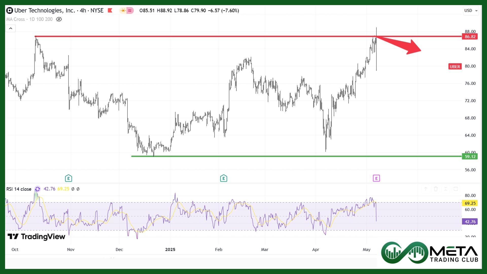Click the red flag icon next to NYSE
Screen dimensions: 487x274
tap(110, 10)
